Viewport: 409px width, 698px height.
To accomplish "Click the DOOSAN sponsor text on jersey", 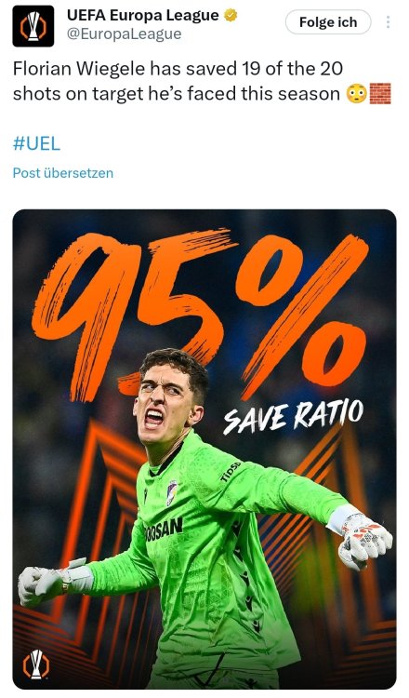I will [x=164, y=528].
